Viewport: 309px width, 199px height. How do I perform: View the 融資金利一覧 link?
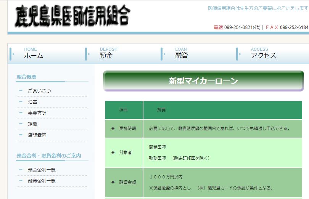(x=42, y=181)
